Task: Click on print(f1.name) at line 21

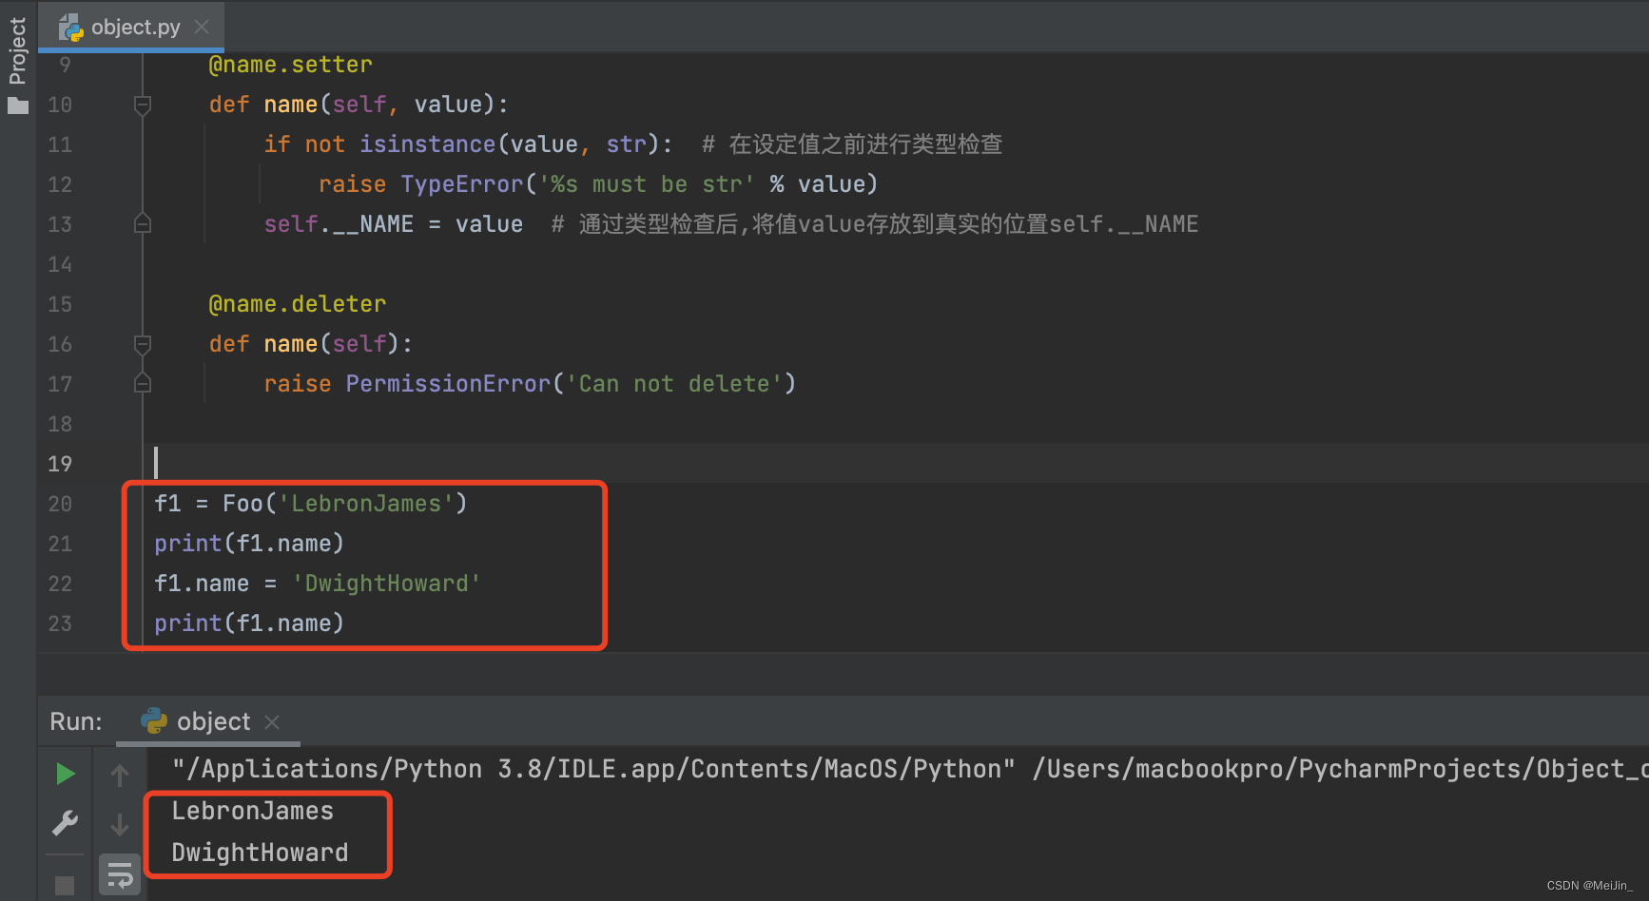Action: pos(249,544)
